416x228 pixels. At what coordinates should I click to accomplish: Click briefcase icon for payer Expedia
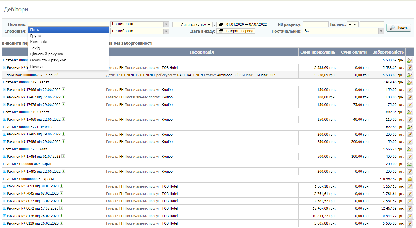click(410, 179)
